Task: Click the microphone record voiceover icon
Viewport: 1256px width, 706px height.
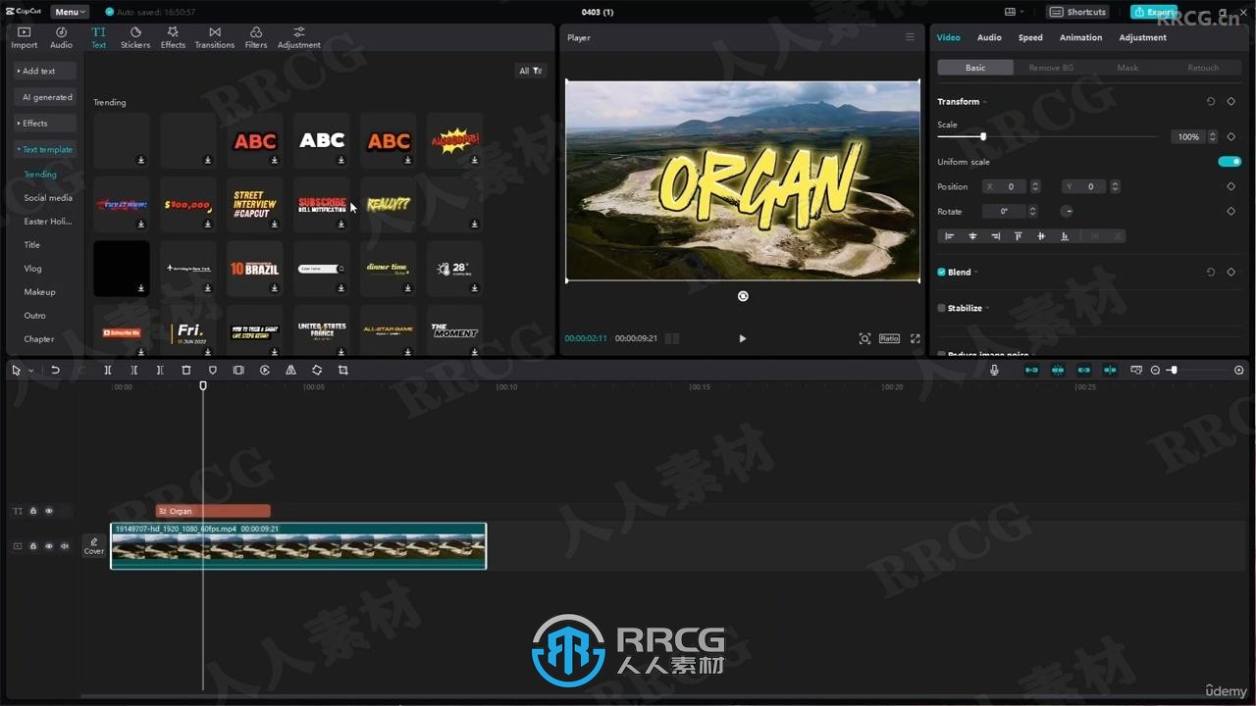Action: 994,370
